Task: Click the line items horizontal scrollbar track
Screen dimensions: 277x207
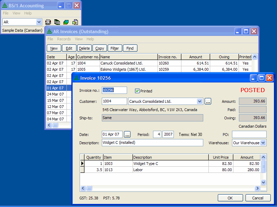Action: 173,188
